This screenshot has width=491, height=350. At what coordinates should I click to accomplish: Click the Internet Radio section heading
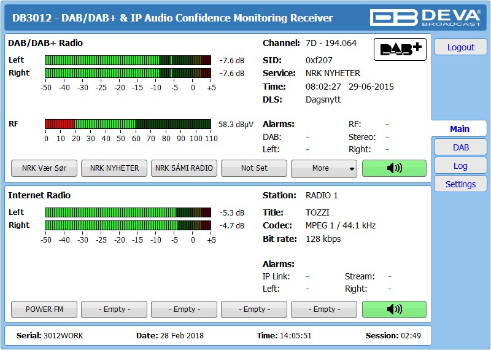pos(39,195)
